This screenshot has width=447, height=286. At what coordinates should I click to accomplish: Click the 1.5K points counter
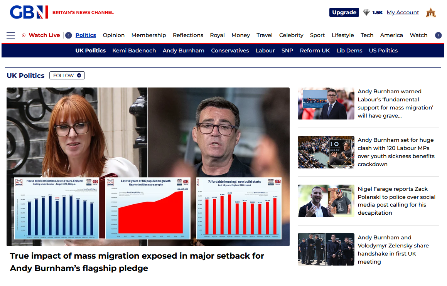pyautogui.click(x=378, y=13)
